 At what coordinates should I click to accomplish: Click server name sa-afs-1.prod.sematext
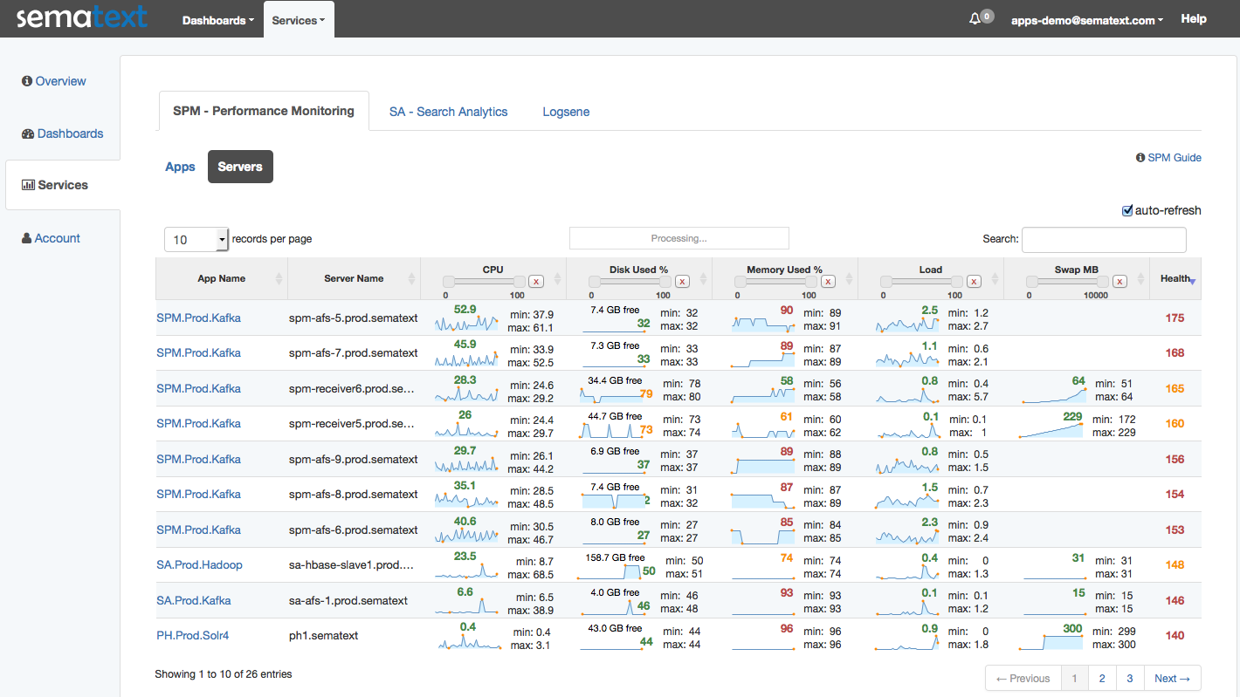point(348,600)
